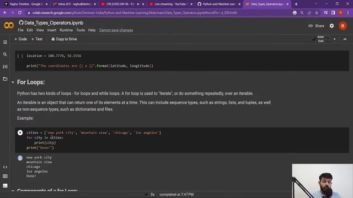353x198 pixels.
Task: Open the Insert menu
Action: (x=52, y=30)
